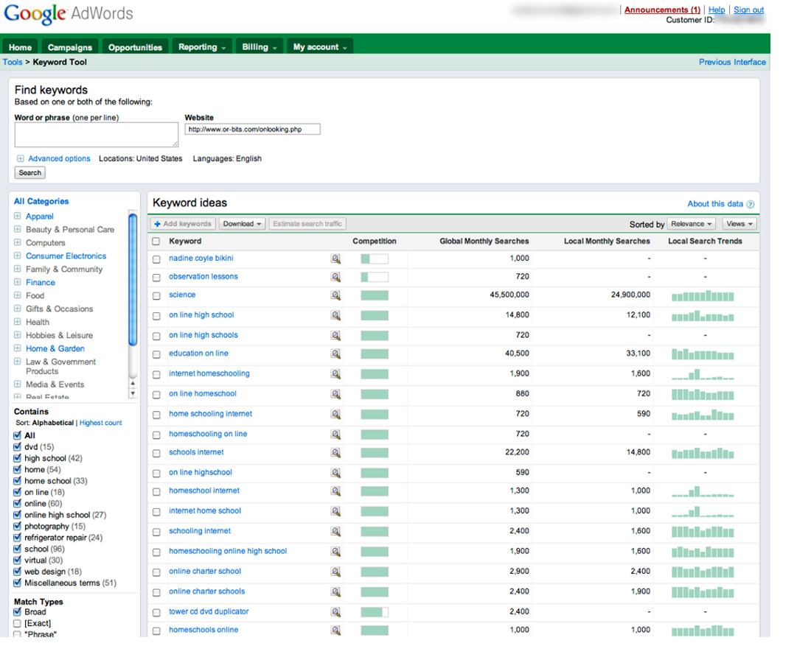Click the magnifier icon in the science row
The height and width of the screenshot is (671, 811).
pos(335,295)
